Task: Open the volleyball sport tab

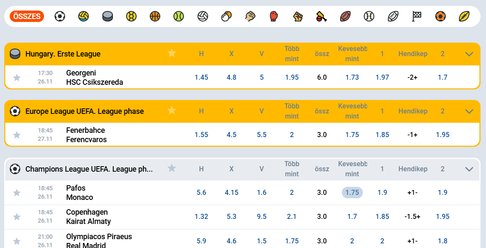Action: 203,16
